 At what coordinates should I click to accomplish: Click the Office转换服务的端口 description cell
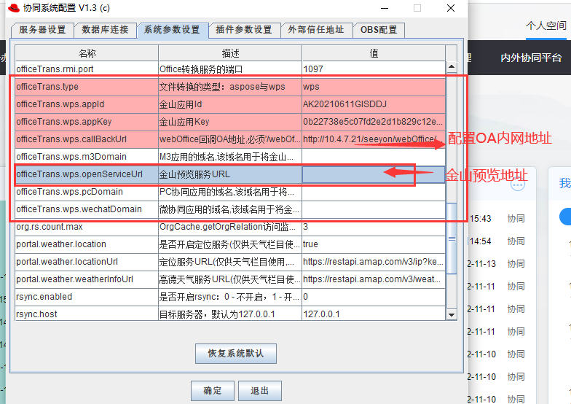tap(230, 69)
